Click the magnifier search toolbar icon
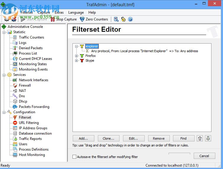The height and width of the screenshot is (169, 223). click(x=116, y=19)
